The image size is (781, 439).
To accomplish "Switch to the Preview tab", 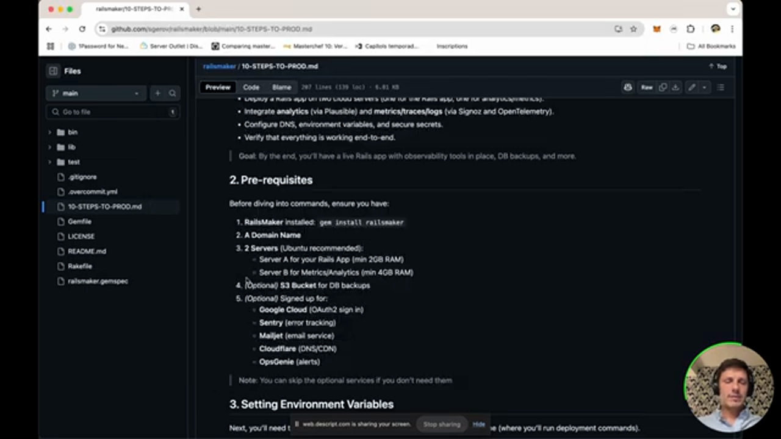I will click(218, 87).
